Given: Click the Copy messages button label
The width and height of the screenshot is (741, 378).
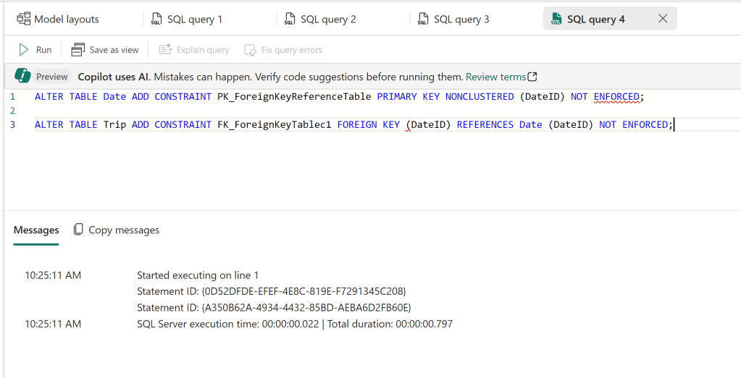Looking at the screenshot, I should click(124, 230).
